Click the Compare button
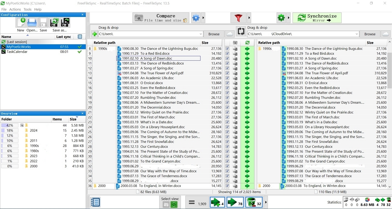 [x=161, y=18]
